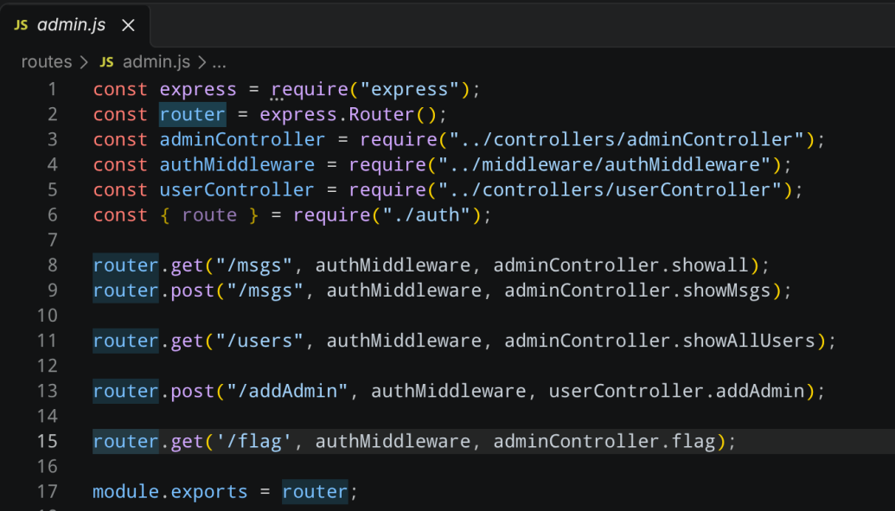Click the "/users" route string

pyautogui.click(x=259, y=341)
